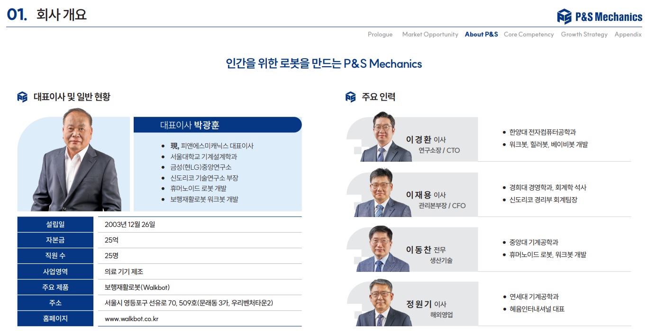Click the headline 인간을 위한 로봇을 만드는 P&S Mechanics
This screenshot has width=647, height=331.
click(x=324, y=63)
